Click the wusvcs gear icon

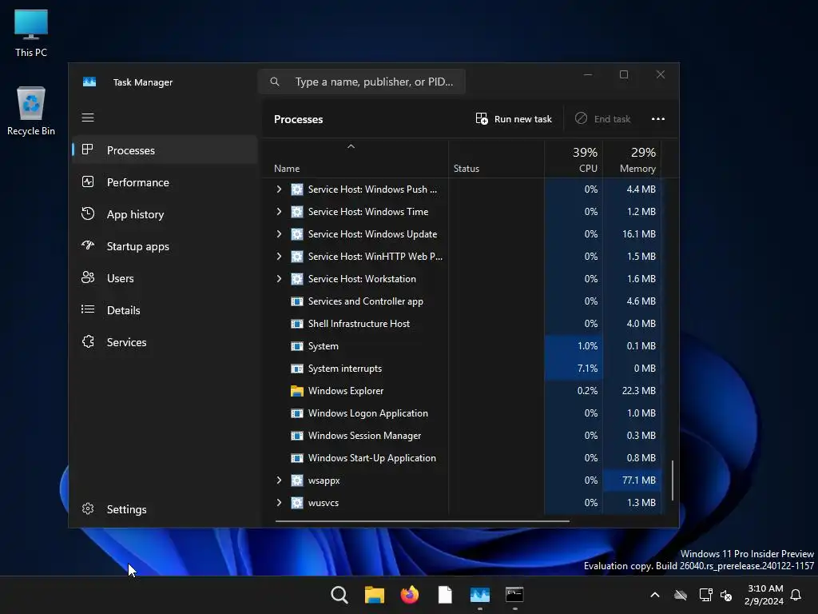tap(297, 503)
